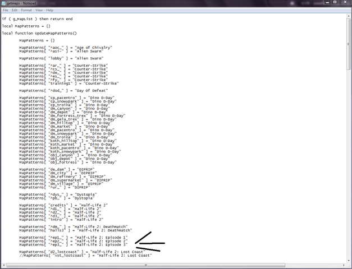
Task: Click the 'koth_snowypark' line
Action: tap(70, 151)
